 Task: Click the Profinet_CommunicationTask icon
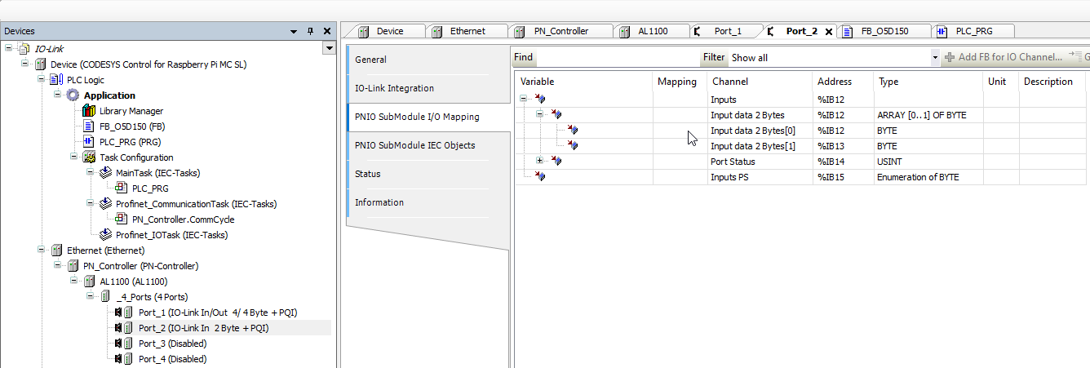click(105, 204)
